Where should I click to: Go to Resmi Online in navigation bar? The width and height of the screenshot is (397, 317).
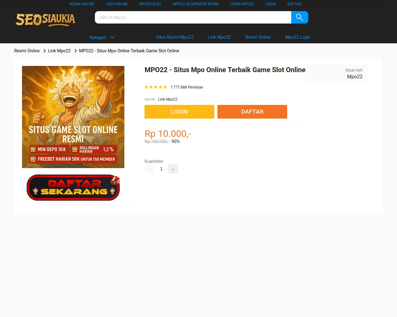(258, 37)
